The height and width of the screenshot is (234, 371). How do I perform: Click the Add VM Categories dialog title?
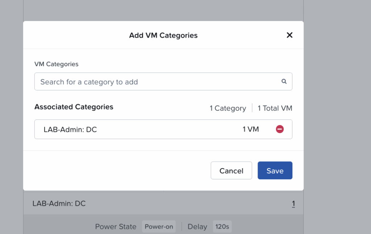tap(163, 35)
